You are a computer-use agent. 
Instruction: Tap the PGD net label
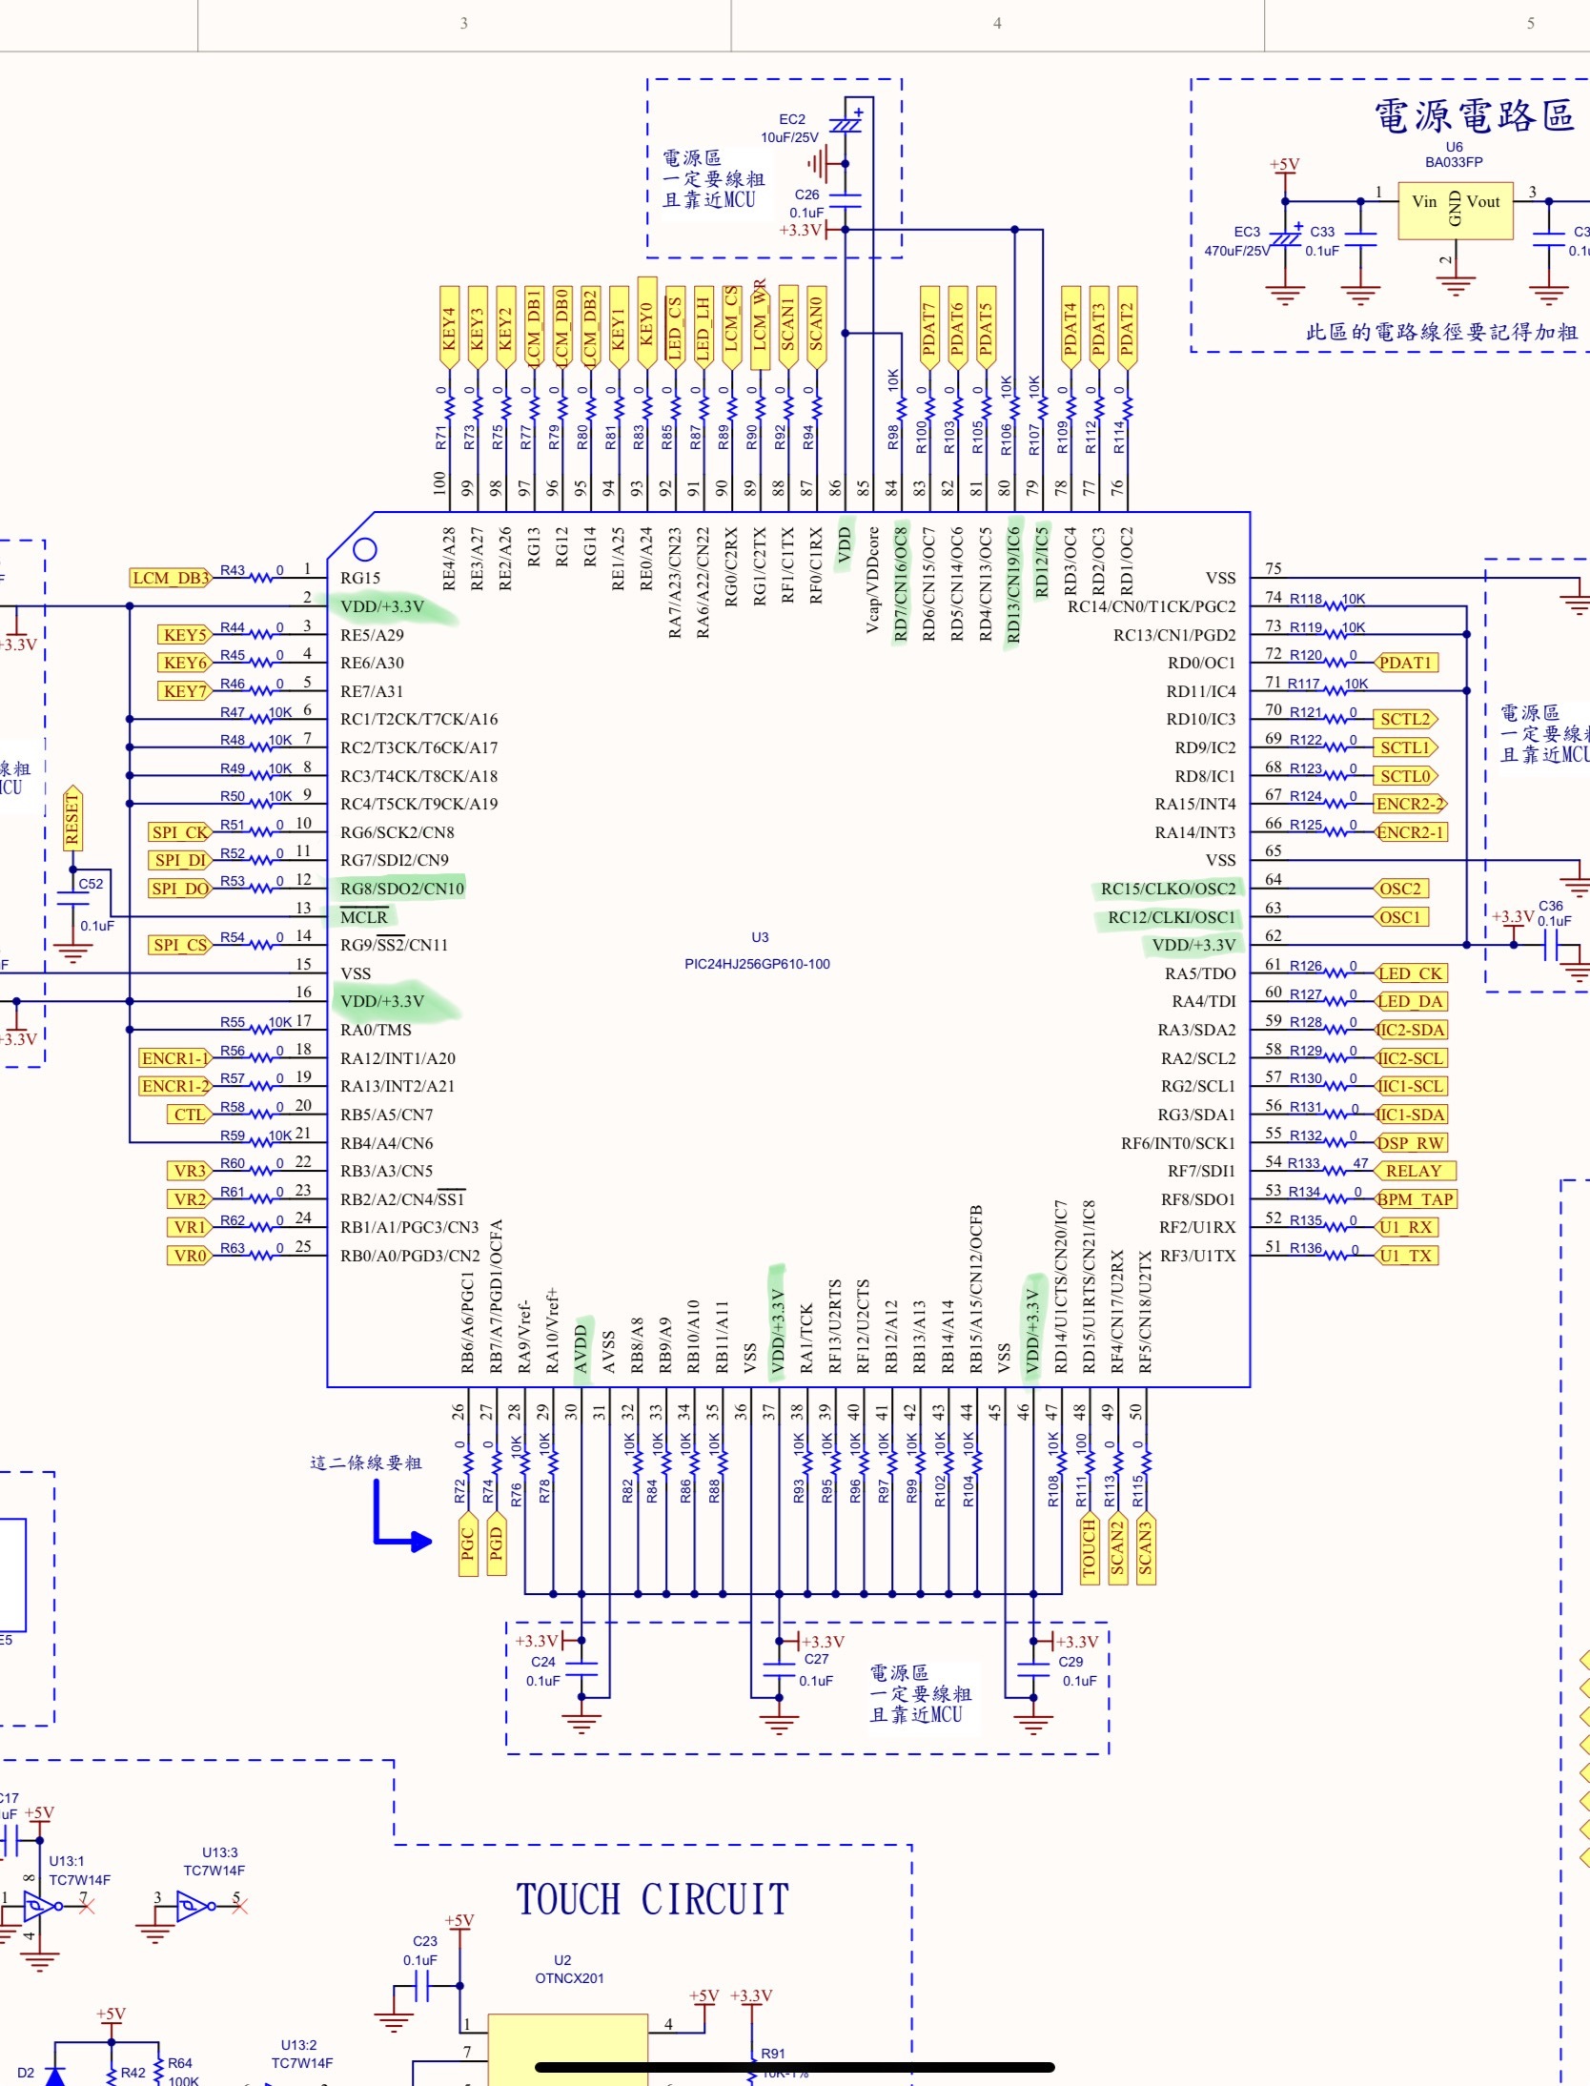click(x=496, y=1544)
